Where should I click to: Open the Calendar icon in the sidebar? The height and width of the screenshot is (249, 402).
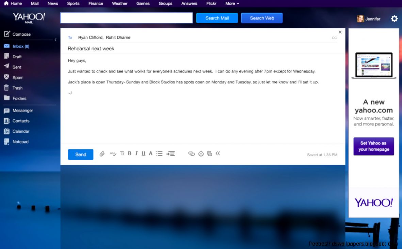click(x=6, y=131)
